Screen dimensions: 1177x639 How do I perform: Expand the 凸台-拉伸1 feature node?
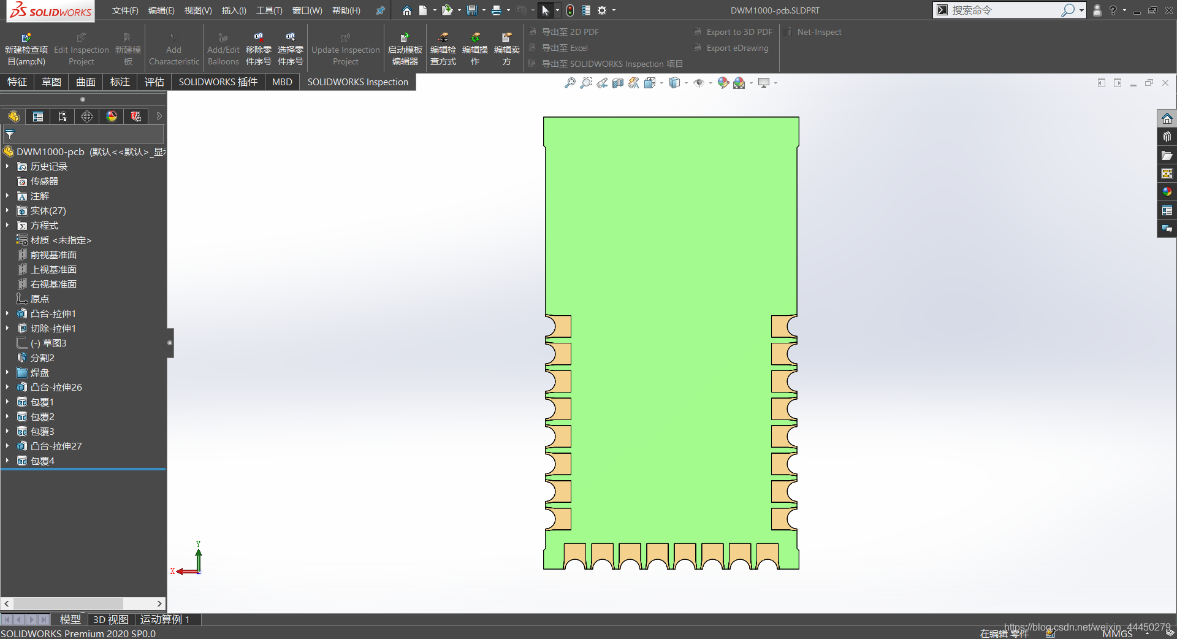[7, 313]
